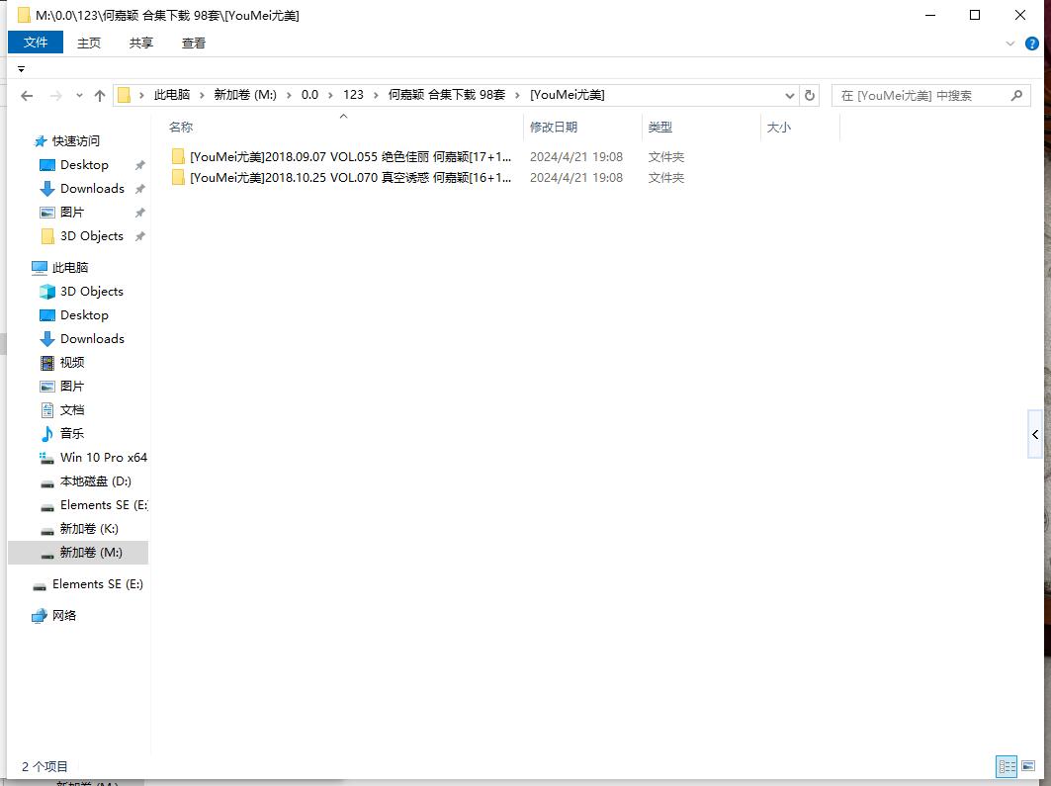Sort by 名称 column header

point(181,128)
